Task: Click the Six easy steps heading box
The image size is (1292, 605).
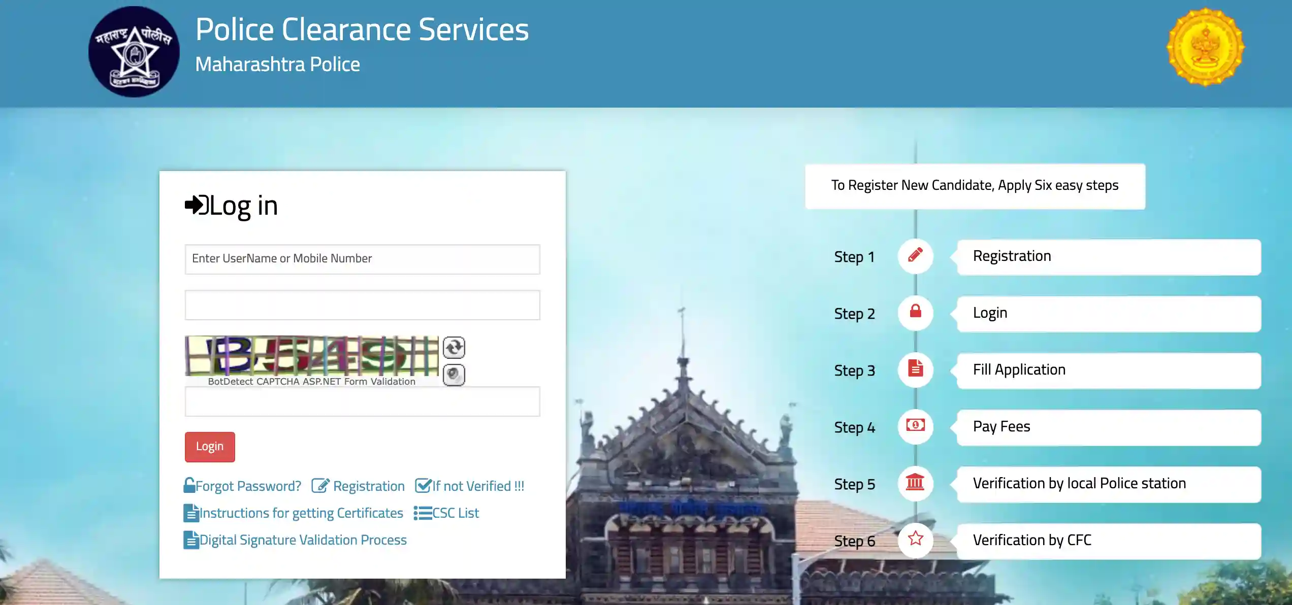Action: pyautogui.click(x=975, y=186)
